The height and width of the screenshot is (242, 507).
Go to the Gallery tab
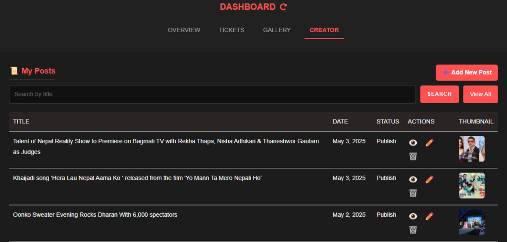click(x=277, y=30)
